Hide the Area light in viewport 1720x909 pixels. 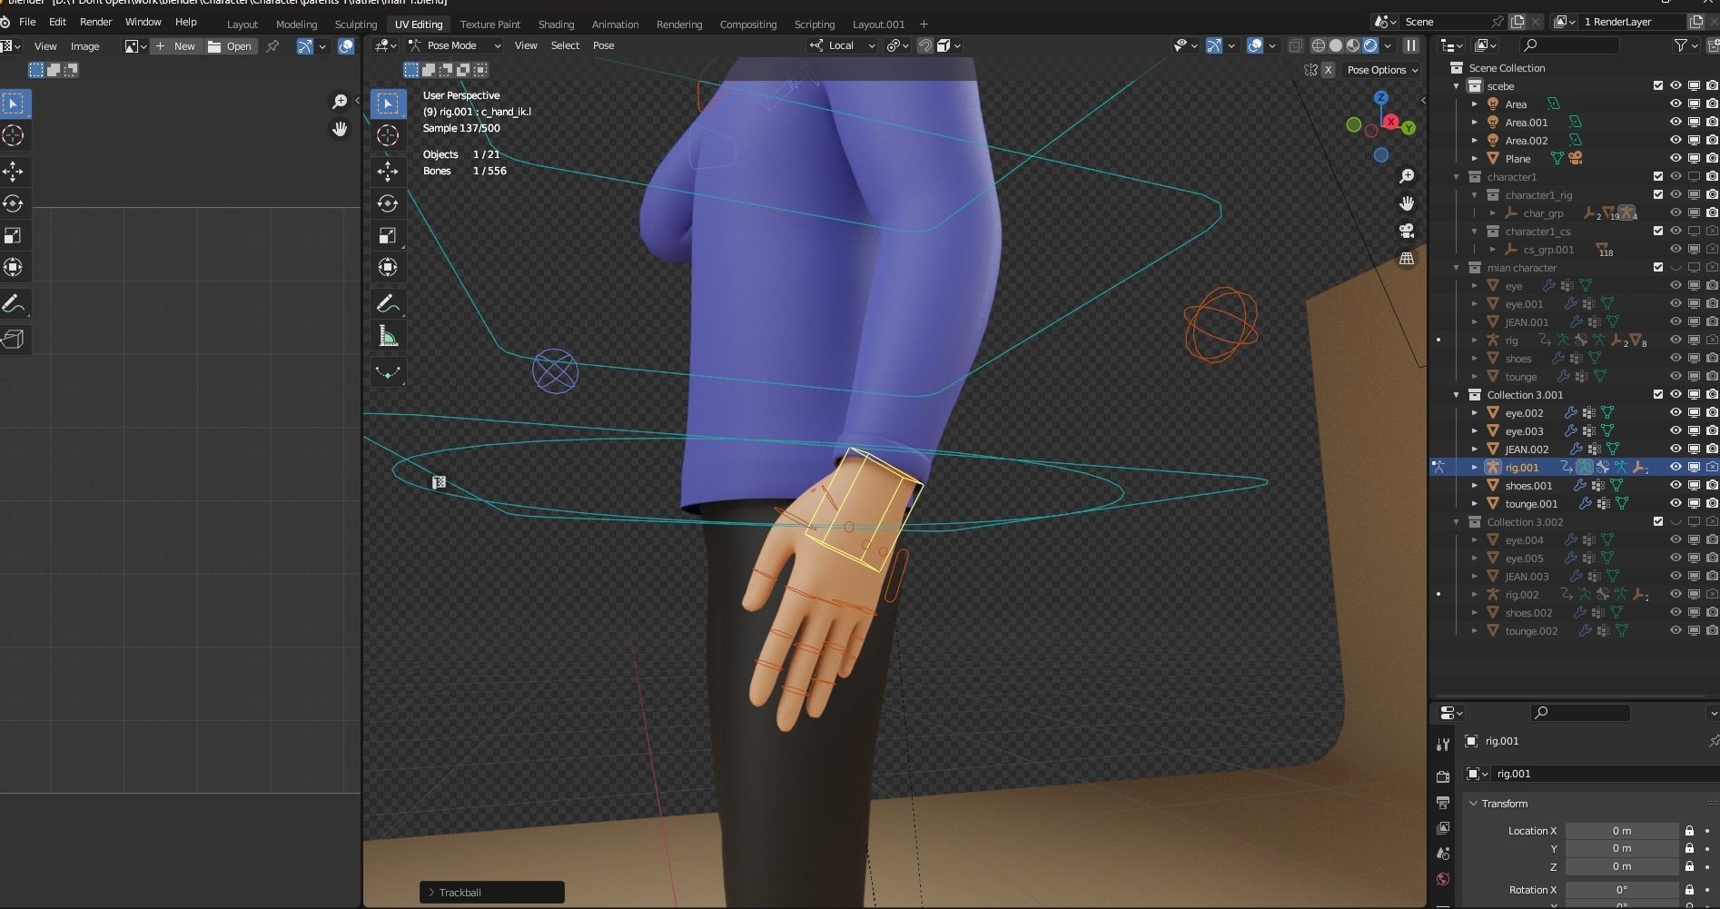[1676, 104]
